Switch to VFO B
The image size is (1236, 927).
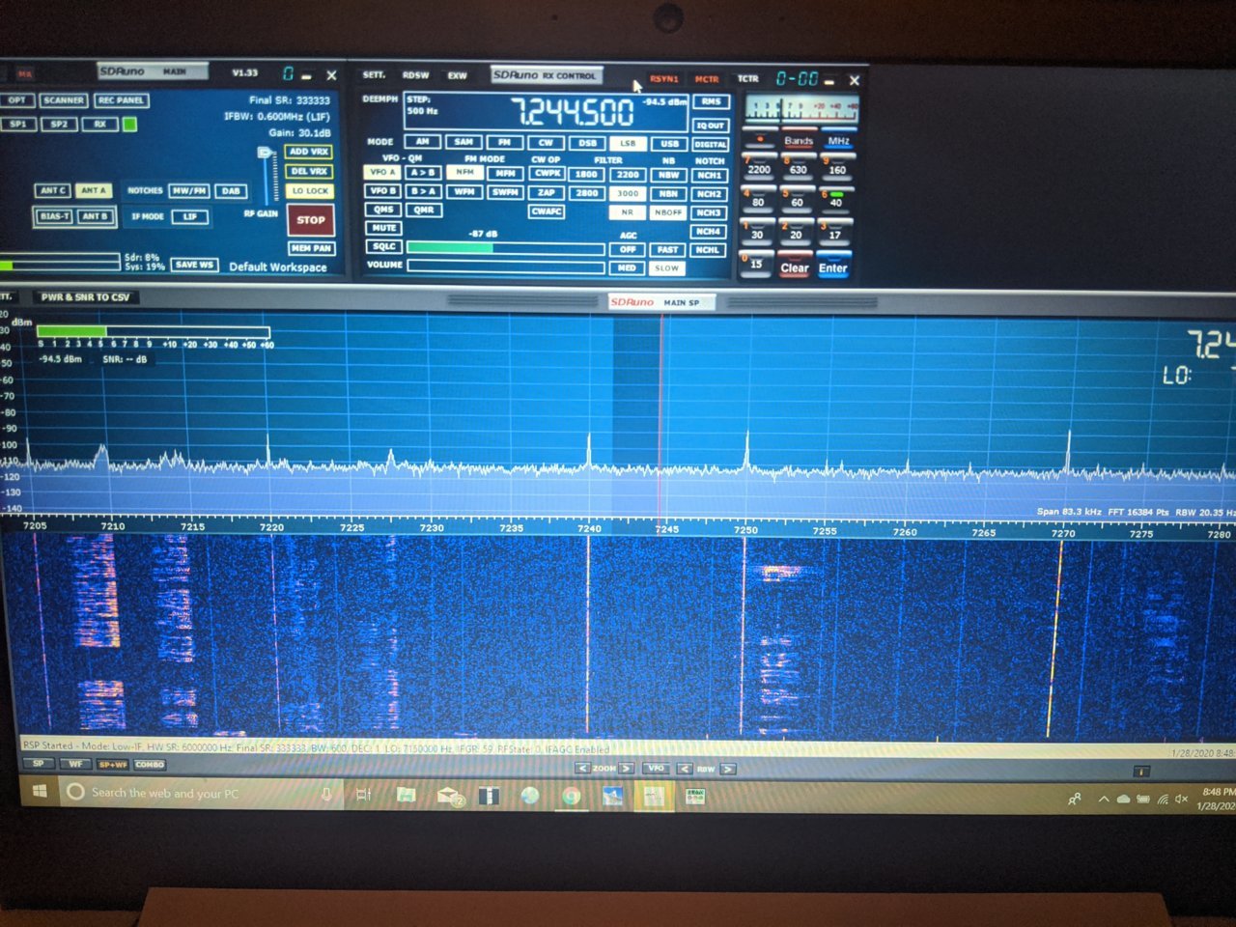coord(382,191)
